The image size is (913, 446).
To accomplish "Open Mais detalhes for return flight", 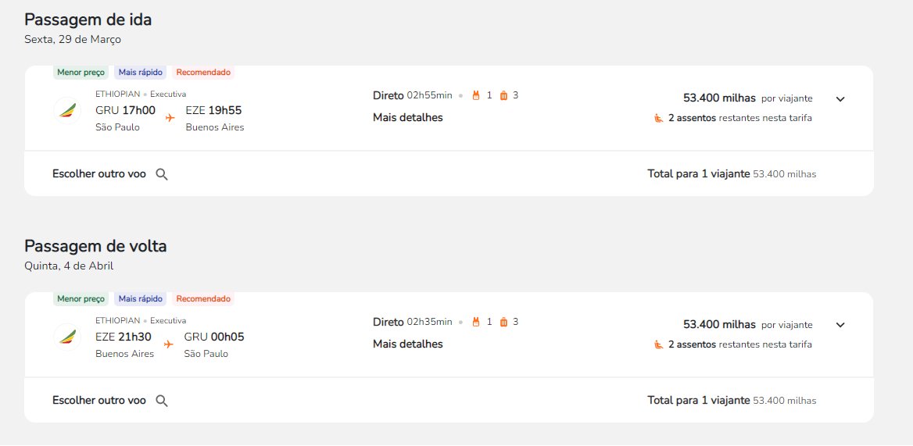I will coord(407,344).
